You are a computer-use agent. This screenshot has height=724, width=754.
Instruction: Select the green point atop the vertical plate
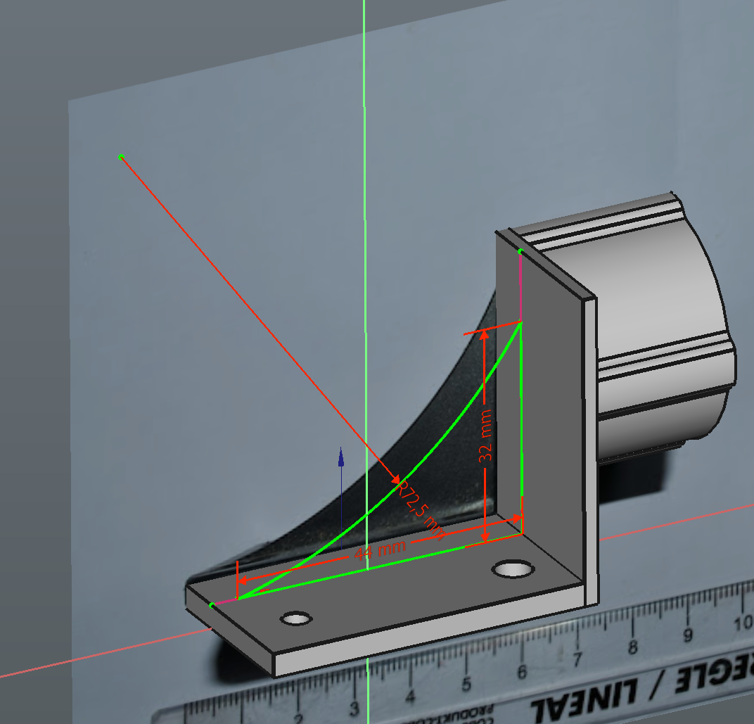click(x=520, y=251)
